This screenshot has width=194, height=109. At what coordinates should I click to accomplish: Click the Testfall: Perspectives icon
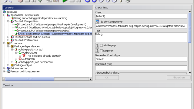[x=12, y=21]
